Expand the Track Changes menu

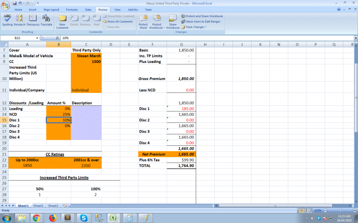[195, 27]
